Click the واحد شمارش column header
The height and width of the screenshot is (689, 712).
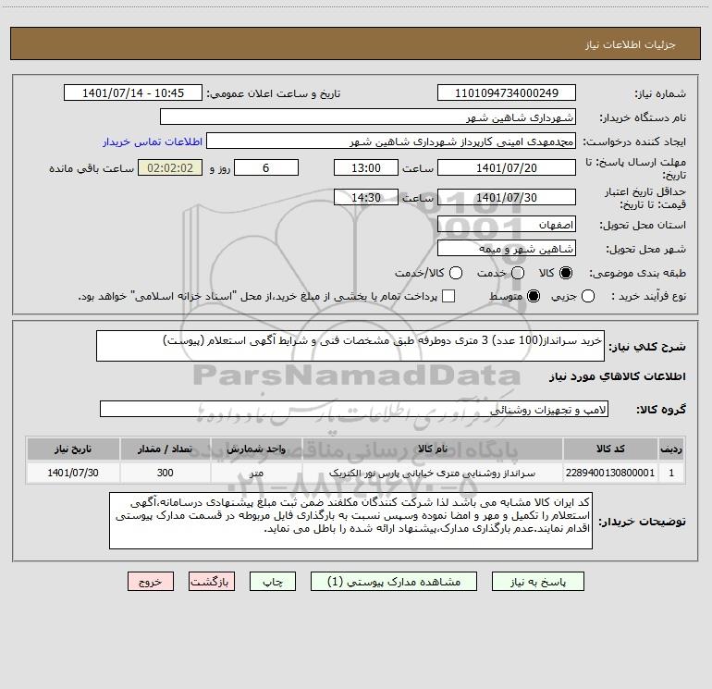pyautogui.click(x=256, y=449)
